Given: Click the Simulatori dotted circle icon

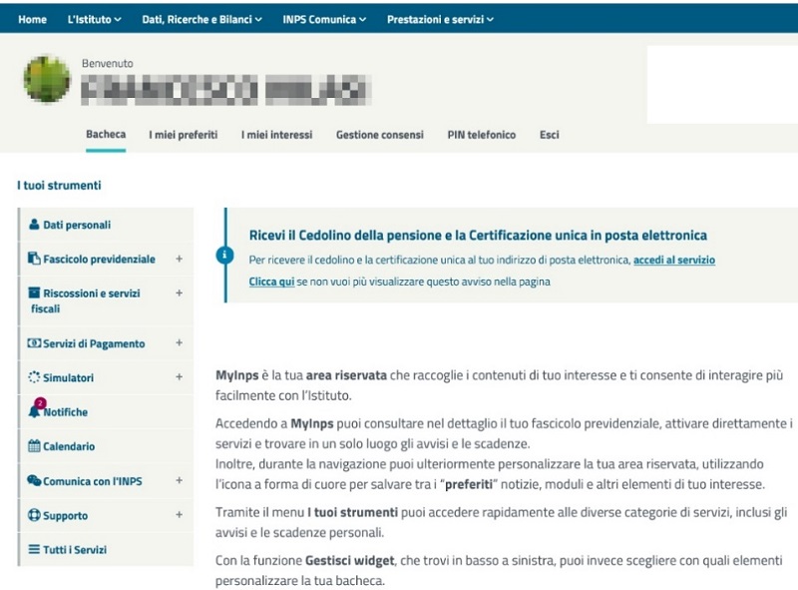Looking at the screenshot, I should pyautogui.click(x=34, y=377).
